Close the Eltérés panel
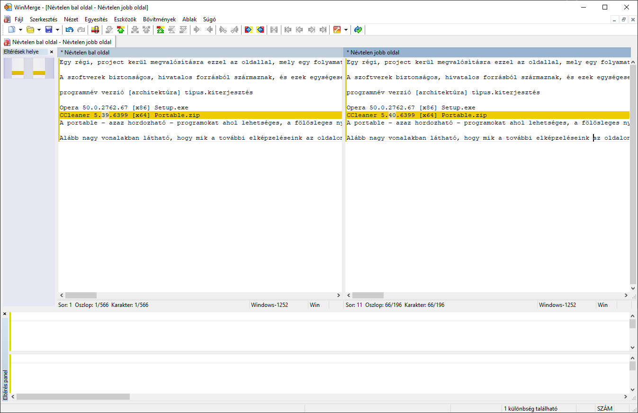 click(5, 314)
